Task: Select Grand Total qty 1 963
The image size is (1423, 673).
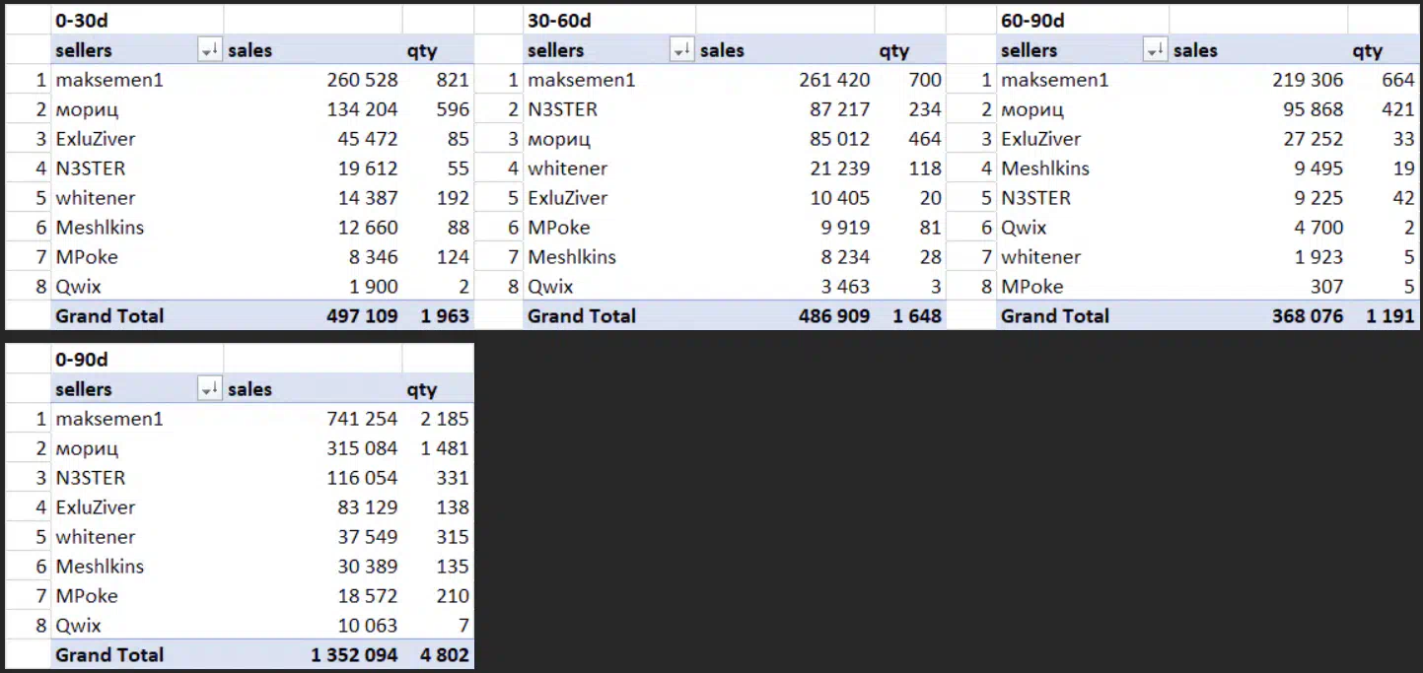Action: click(447, 316)
